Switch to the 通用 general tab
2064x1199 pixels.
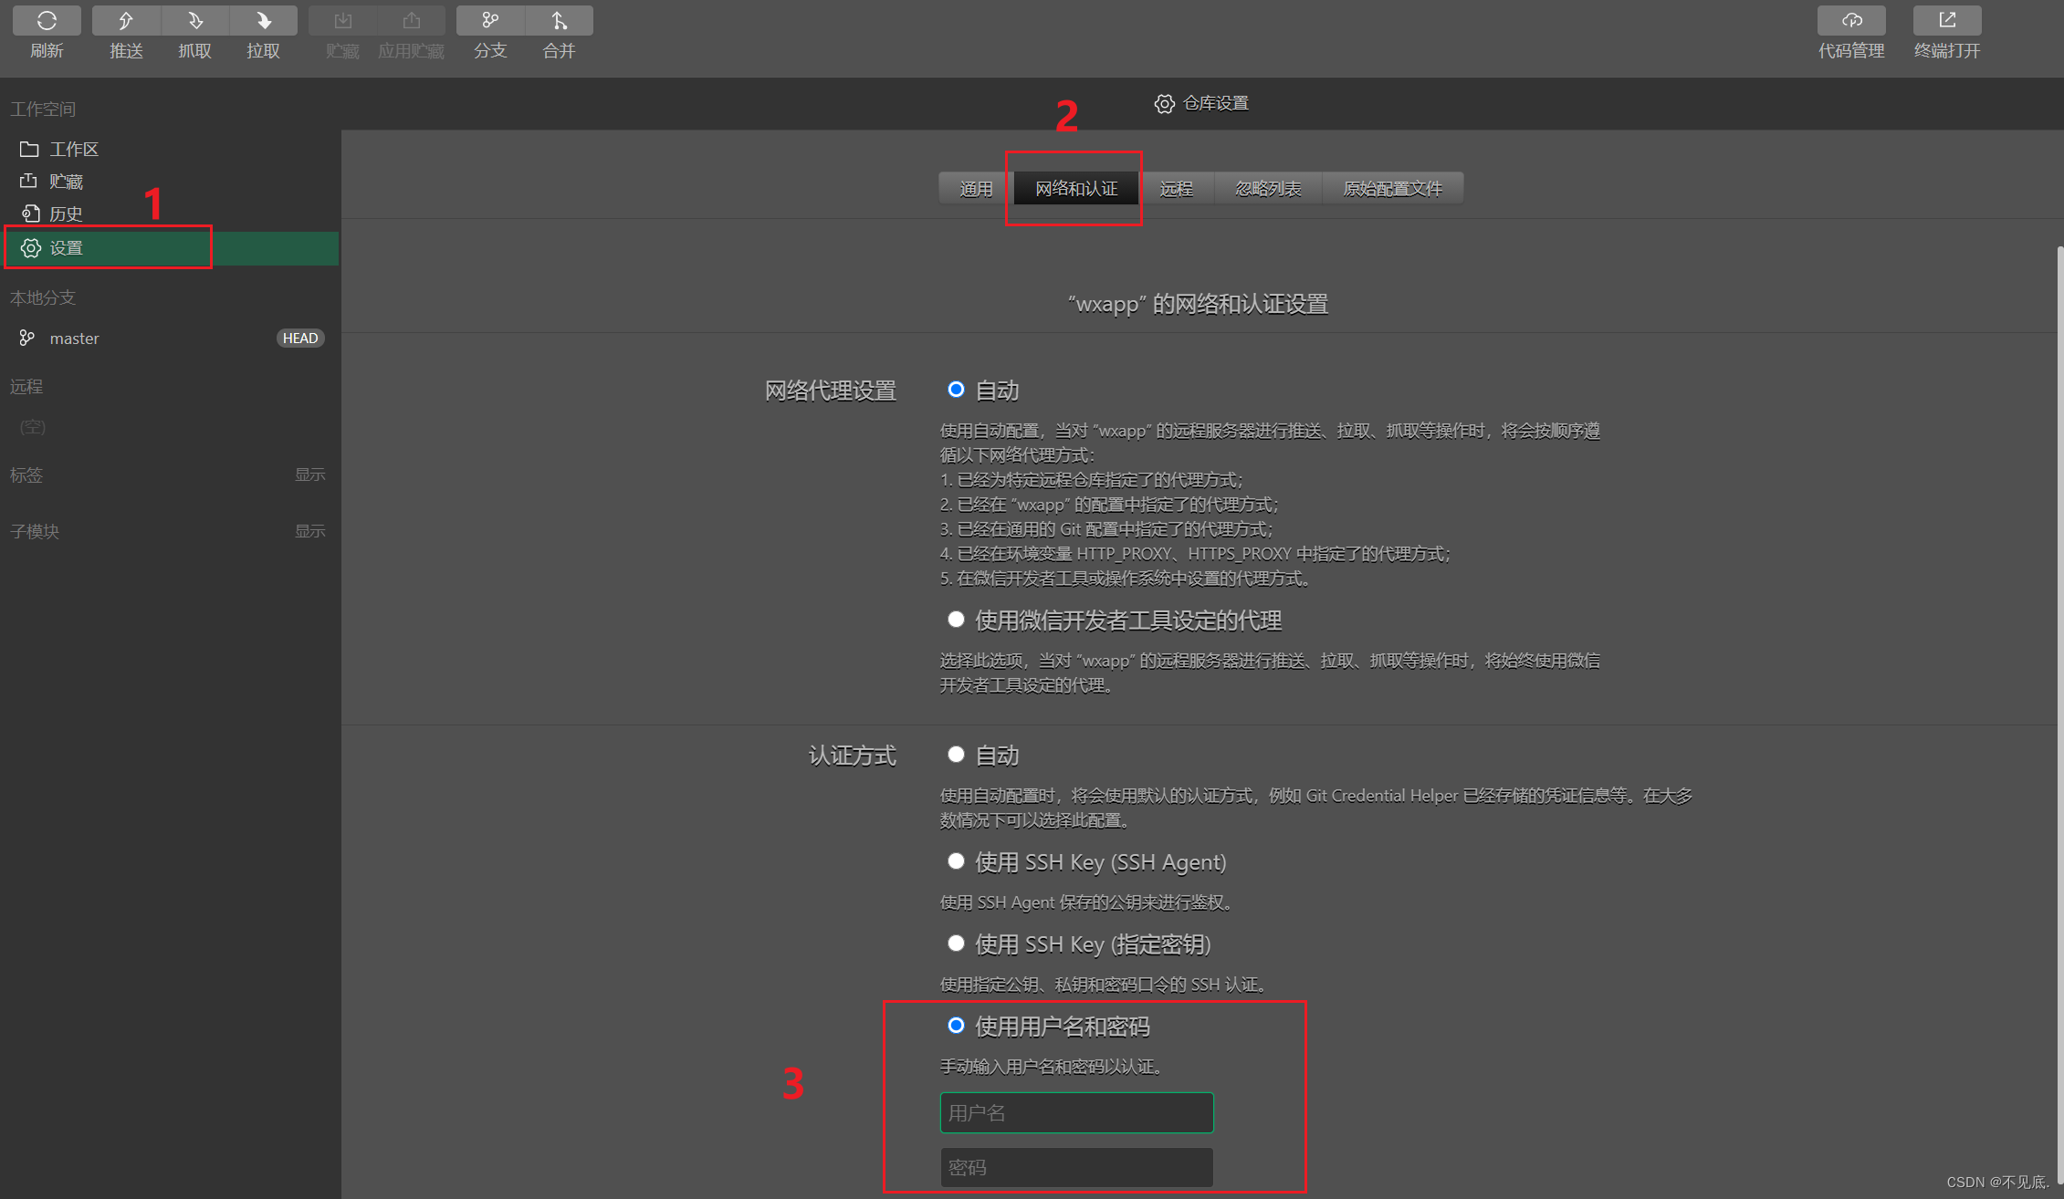pyautogui.click(x=976, y=189)
